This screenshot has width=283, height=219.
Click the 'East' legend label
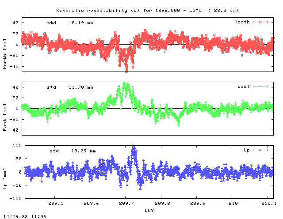244,87
